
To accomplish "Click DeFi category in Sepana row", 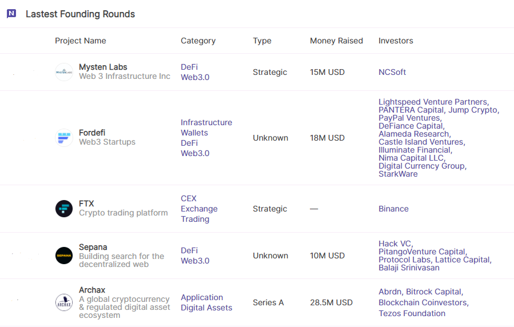I will pos(189,250).
